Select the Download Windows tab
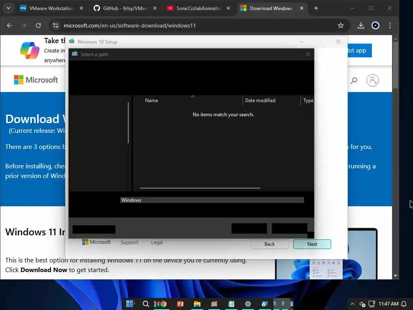 [271, 8]
